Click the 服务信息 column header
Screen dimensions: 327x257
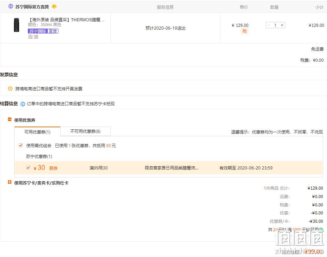click(165, 7)
